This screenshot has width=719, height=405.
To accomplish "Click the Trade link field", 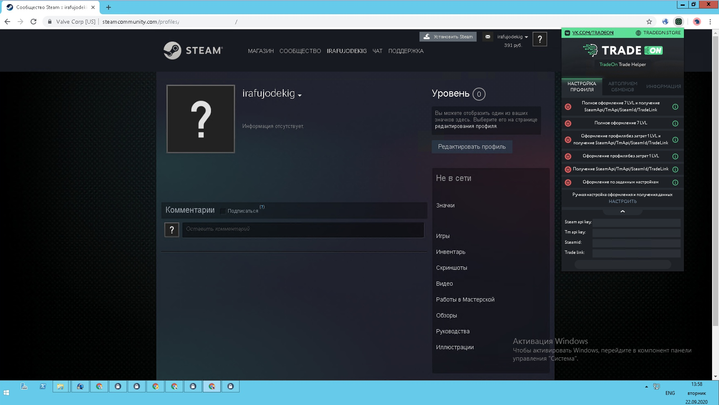I will click(637, 253).
